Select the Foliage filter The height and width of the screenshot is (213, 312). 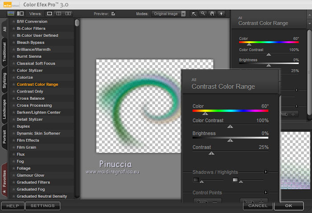(x=24, y=168)
